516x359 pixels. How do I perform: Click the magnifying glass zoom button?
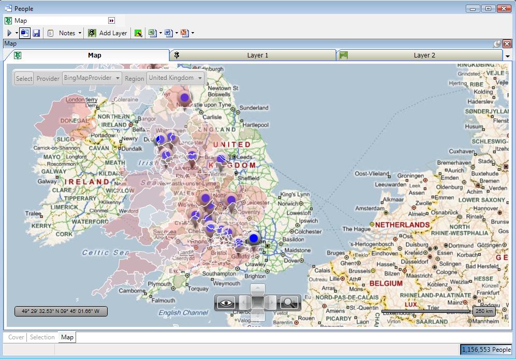pos(289,303)
